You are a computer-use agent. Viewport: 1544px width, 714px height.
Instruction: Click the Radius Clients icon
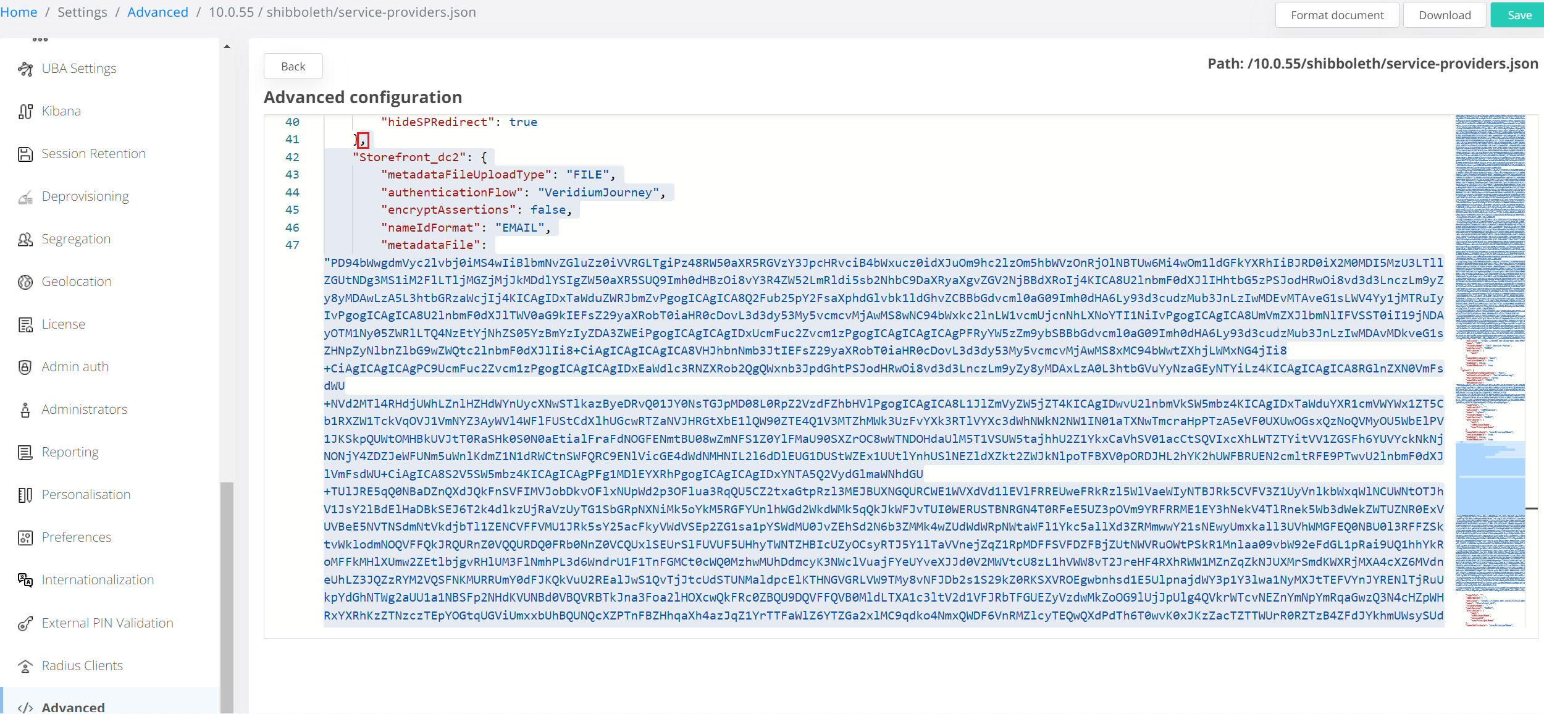coord(25,666)
